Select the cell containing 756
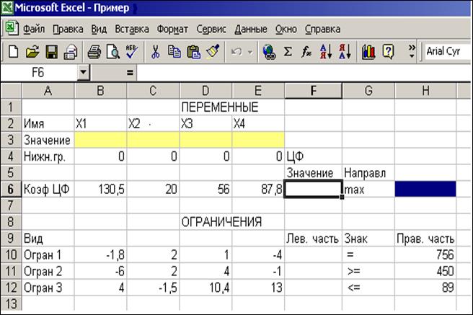Viewport: 473px width, 315px height. (x=425, y=254)
